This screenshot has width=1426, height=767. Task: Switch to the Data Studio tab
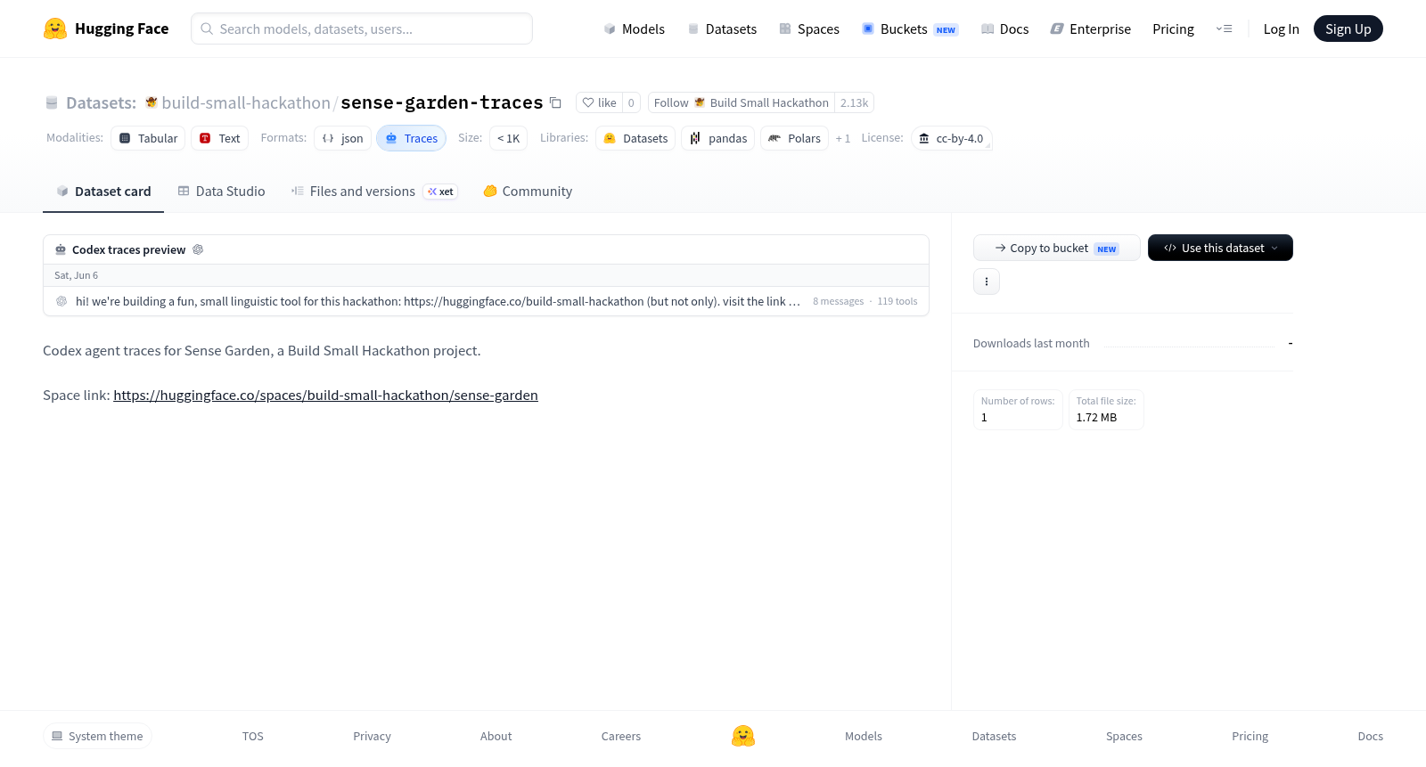[x=221, y=192]
